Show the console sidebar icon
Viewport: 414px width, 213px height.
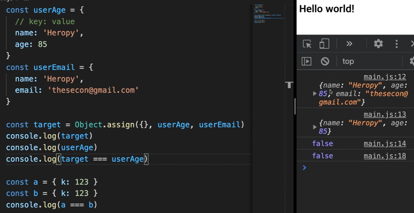tap(306, 61)
